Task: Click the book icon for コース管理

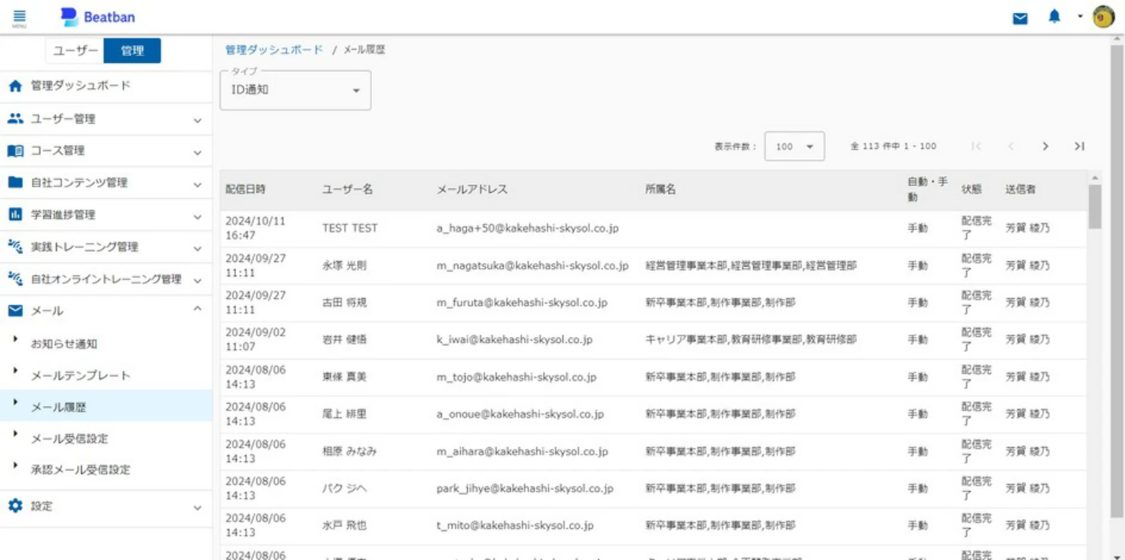Action: 15,150
